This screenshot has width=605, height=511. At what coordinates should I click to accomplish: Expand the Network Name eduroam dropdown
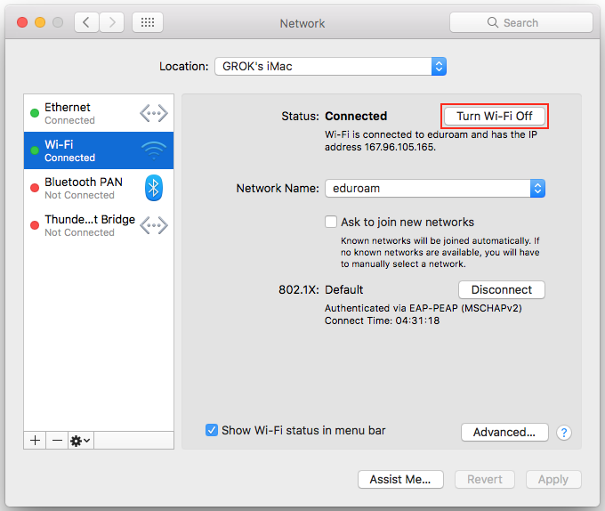(536, 189)
